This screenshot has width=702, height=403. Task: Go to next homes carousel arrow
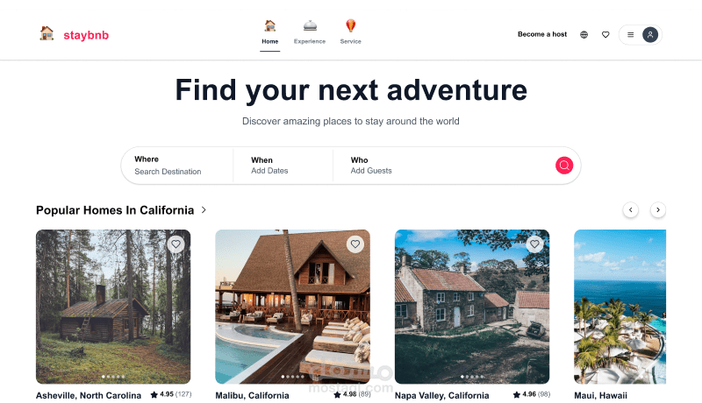[657, 210]
